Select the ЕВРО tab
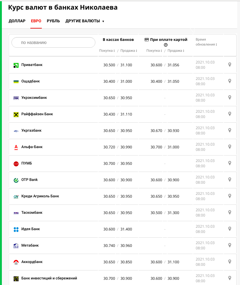This screenshot has height=285, width=240. [36, 21]
